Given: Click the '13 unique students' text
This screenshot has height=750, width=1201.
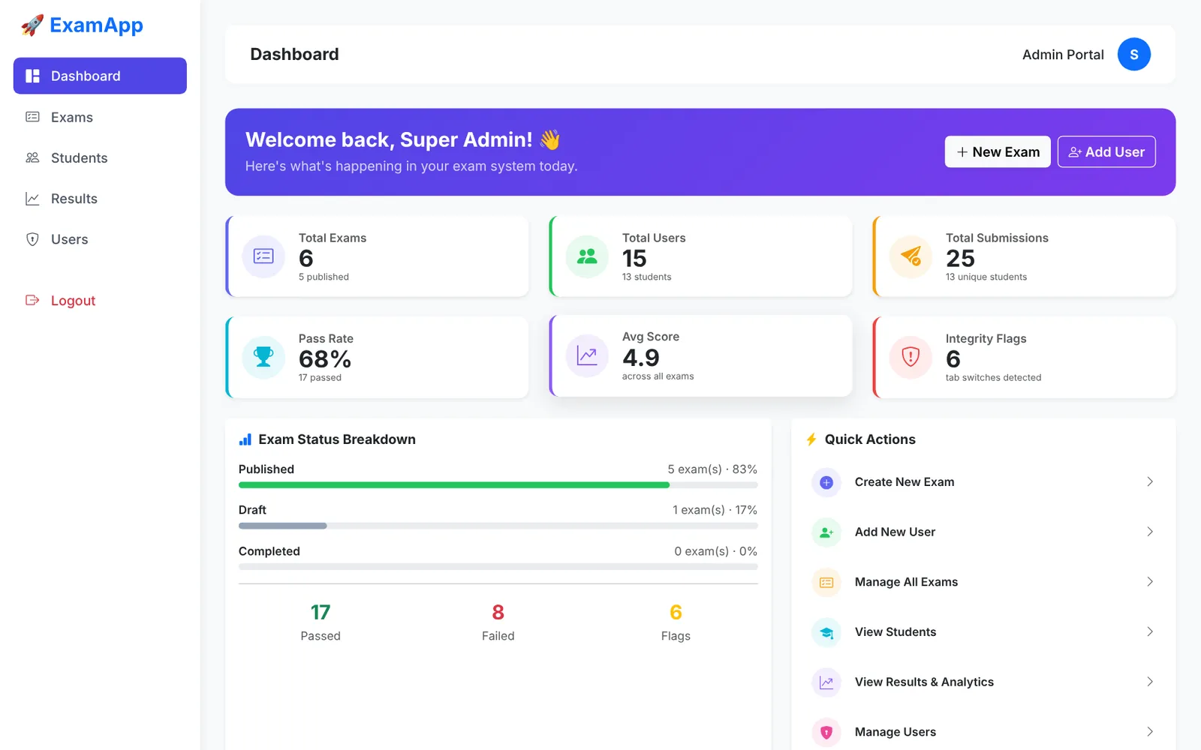Looking at the screenshot, I should pyautogui.click(x=986, y=277).
